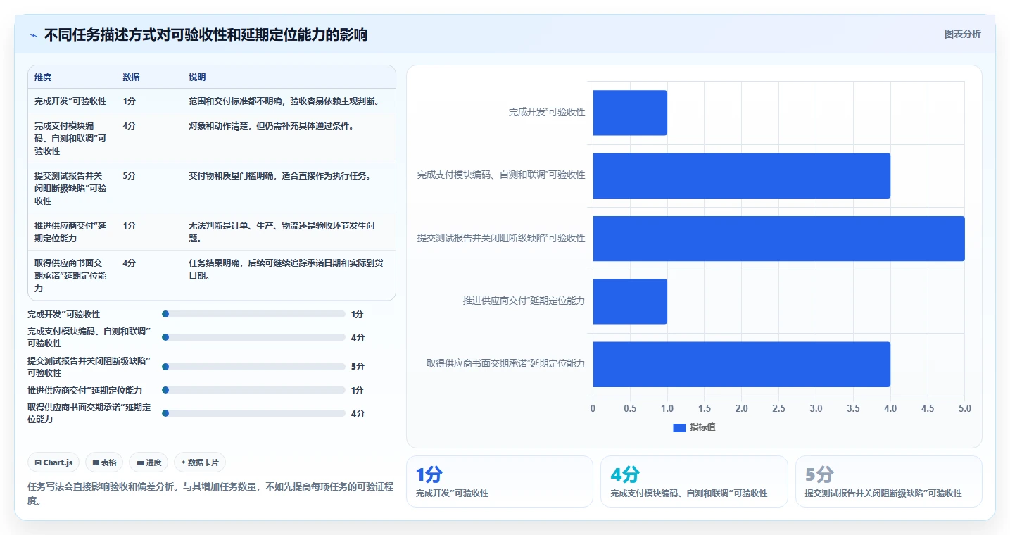
Task: Click description 任务结果明确,后续可继续追踪
Action: (286, 269)
